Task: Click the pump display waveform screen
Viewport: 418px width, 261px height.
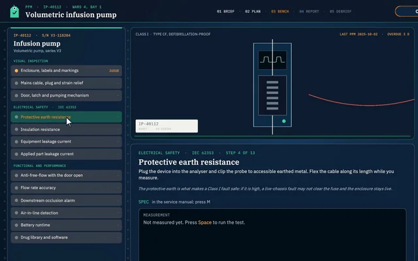Action: click(272, 60)
